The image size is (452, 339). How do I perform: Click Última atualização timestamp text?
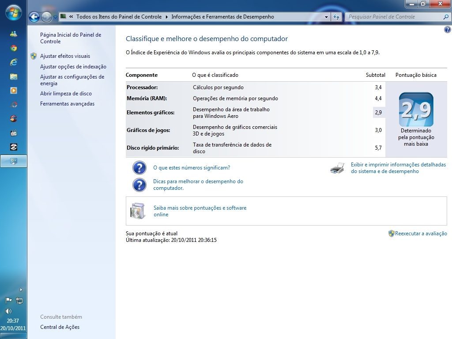click(171, 240)
